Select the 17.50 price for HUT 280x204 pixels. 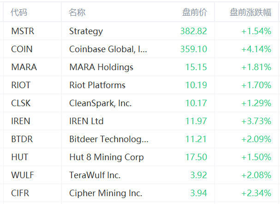coord(196,157)
